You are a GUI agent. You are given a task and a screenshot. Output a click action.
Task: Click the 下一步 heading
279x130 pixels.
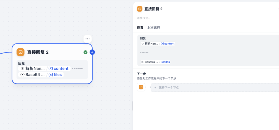pos(142,74)
